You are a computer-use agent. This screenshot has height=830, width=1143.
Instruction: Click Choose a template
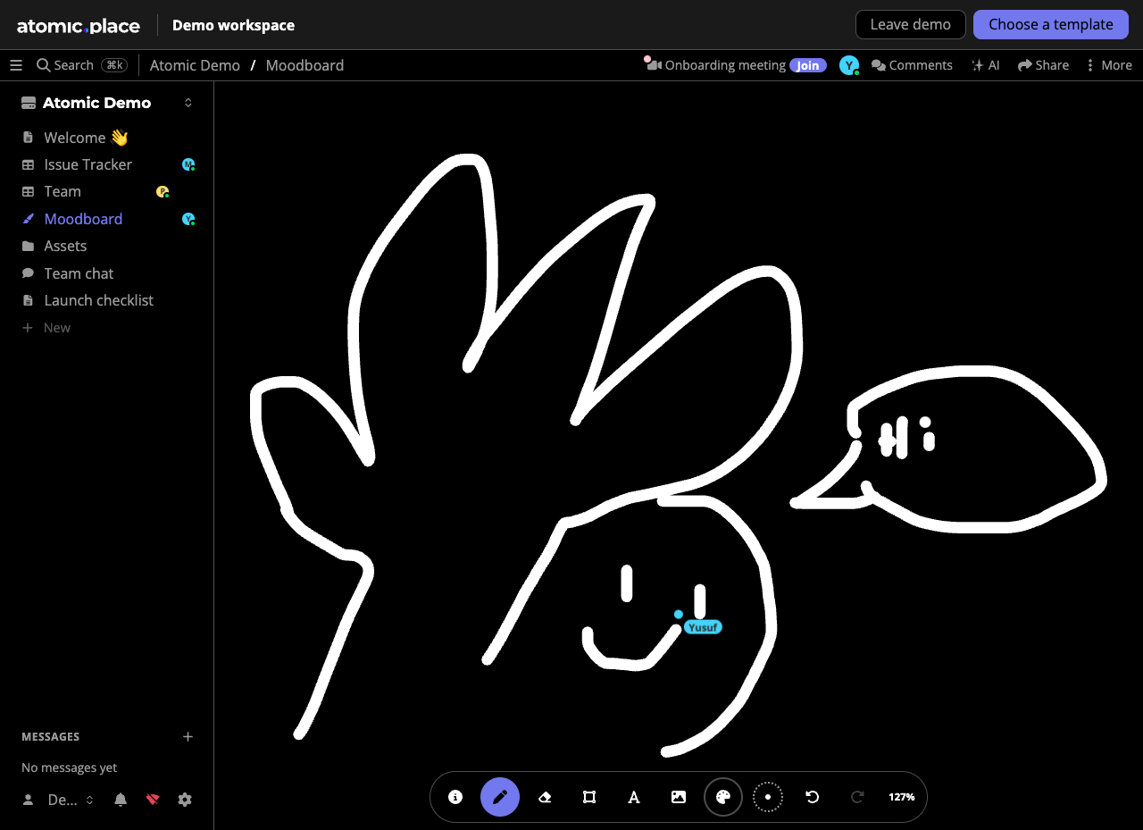pos(1051,24)
